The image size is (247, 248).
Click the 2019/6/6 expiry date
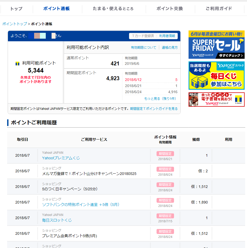click(x=132, y=64)
